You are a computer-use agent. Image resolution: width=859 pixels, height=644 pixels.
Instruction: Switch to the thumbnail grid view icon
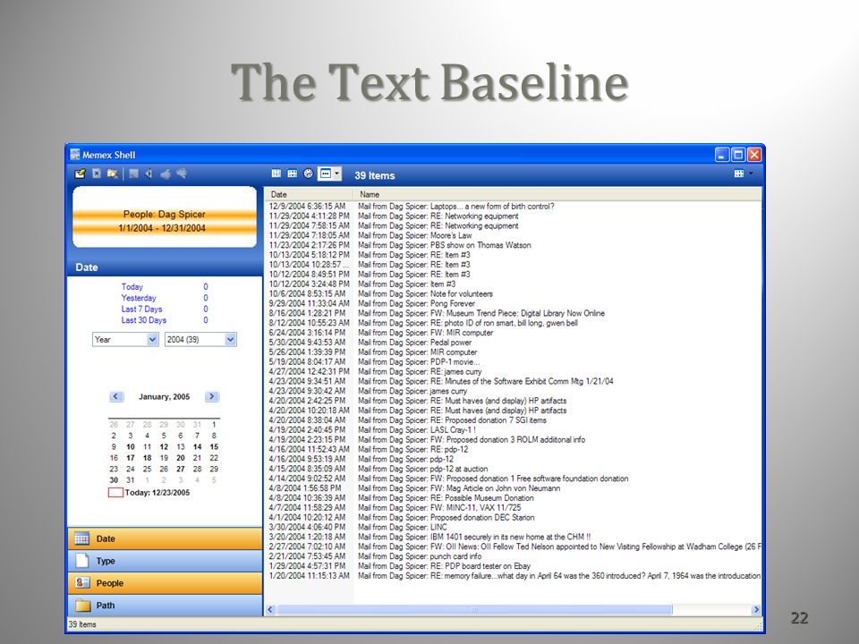pyautogui.click(x=292, y=174)
